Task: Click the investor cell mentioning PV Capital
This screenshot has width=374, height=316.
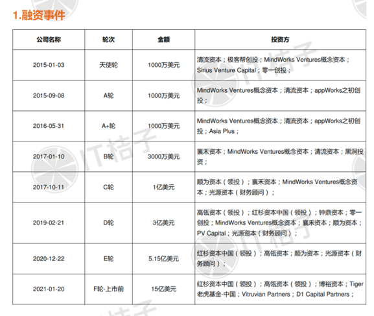Action: (x=280, y=223)
